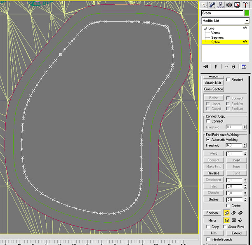Open the Motion panel wheel tab

[x=229, y=5]
